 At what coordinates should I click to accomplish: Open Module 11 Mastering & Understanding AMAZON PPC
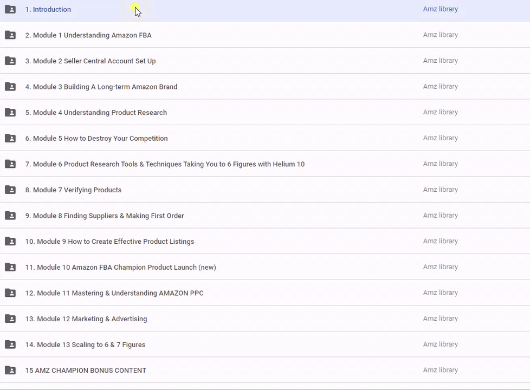[114, 293]
